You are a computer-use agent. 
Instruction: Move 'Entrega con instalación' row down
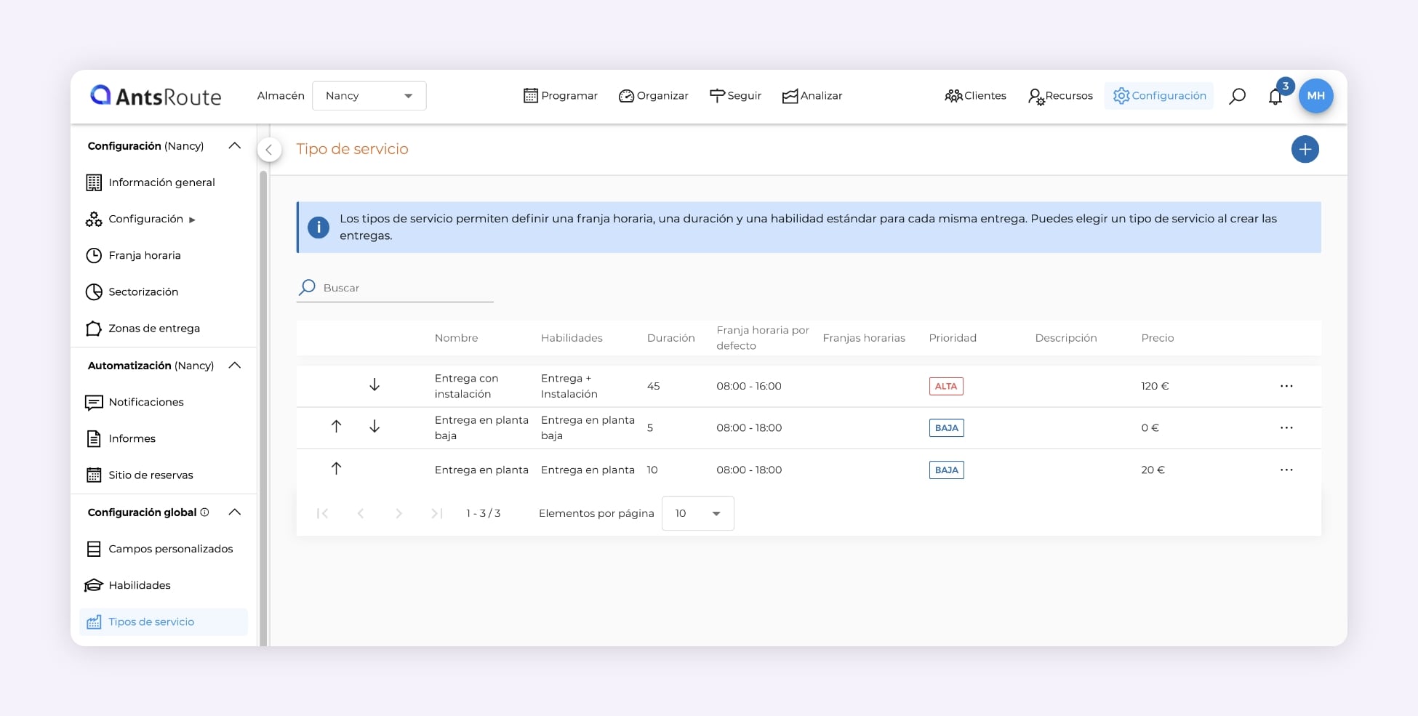[374, 385]
